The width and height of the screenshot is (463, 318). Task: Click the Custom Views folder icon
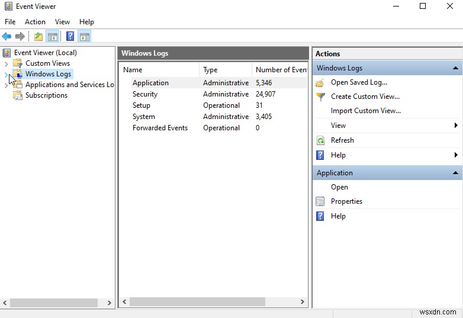pos(18,63)
